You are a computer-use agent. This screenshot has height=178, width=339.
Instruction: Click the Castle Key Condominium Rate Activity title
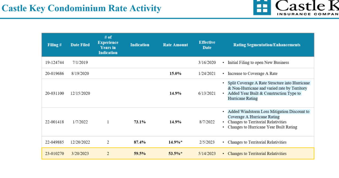point(81,8)
